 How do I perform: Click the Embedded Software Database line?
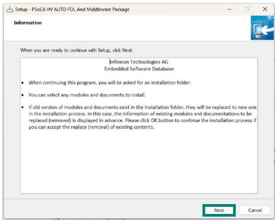139,69
